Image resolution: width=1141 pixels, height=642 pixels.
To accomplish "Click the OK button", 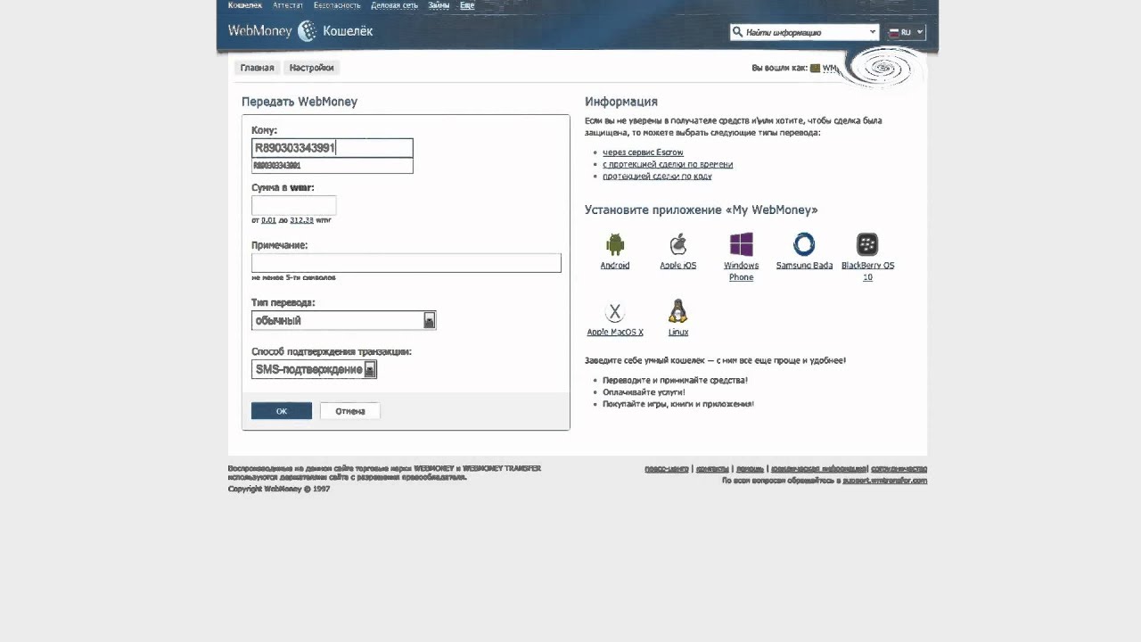I will click(282, 411).
